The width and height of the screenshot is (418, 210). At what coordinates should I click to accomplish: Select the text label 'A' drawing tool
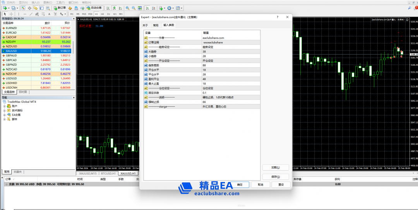pos(49,14)
